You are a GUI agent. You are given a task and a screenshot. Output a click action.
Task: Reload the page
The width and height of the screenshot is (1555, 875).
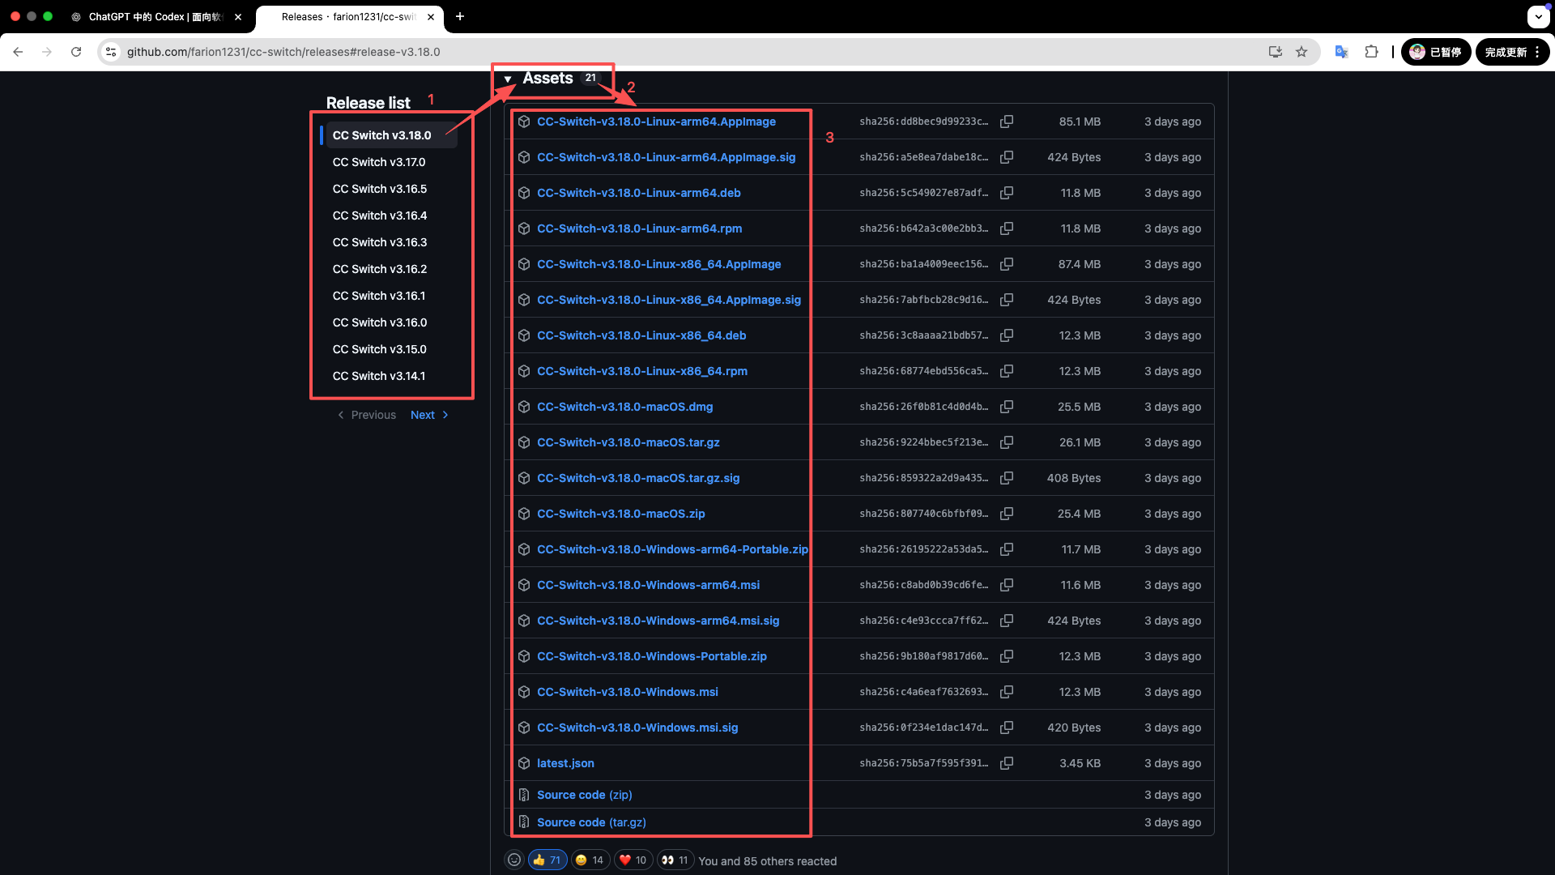[76, 52]
